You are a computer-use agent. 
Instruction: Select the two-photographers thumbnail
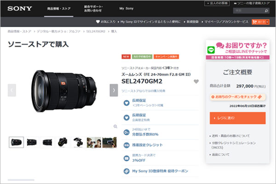(x=94, y=142)
